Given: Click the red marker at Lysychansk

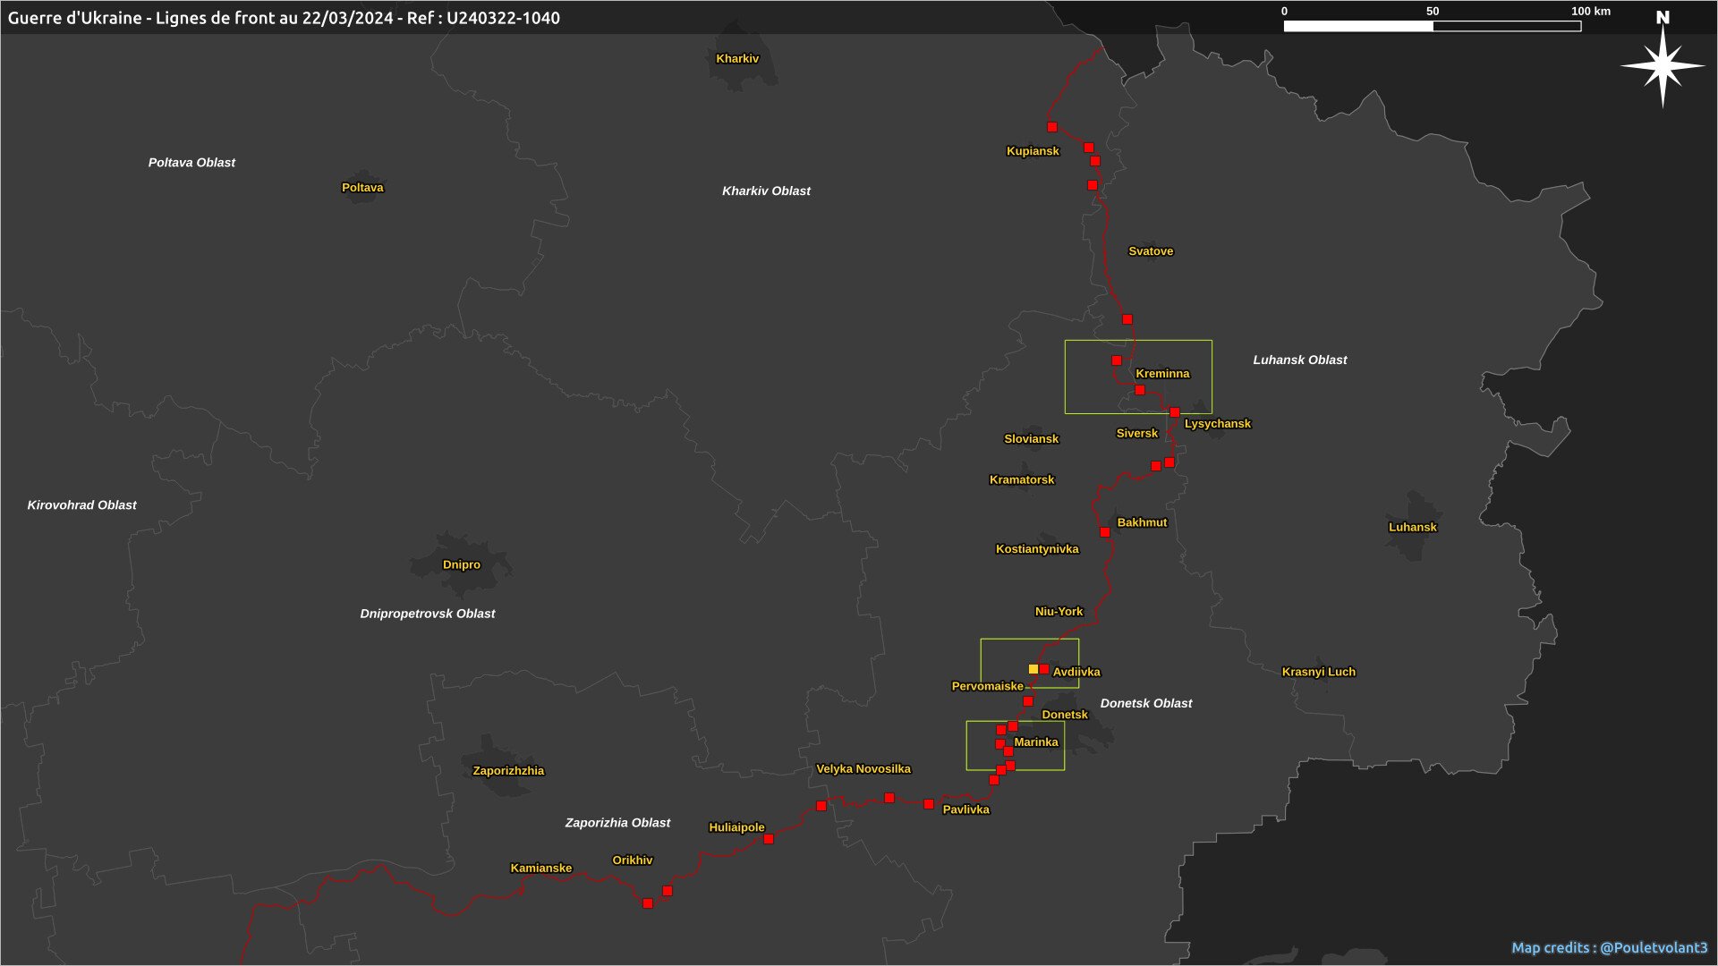Looking at the screenshot, I should click(x=1175, y=412).
